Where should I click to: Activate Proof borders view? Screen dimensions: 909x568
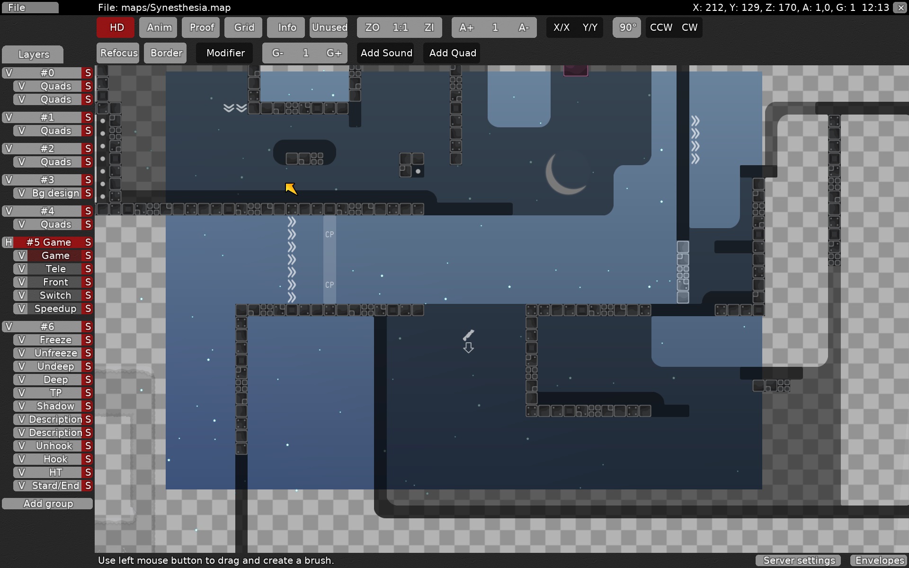coord(200,27)
